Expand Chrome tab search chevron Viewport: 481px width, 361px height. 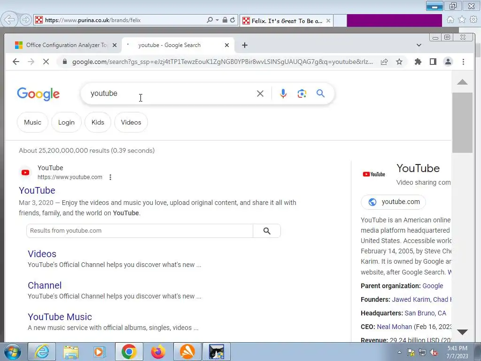tap(419, 45)
